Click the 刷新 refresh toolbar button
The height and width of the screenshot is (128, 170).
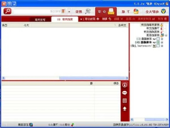(x=107, y=19)
